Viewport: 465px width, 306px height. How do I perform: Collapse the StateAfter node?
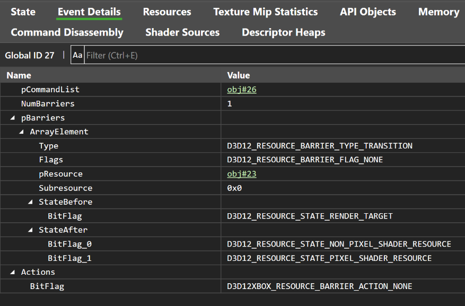click(x=30, y=230)
